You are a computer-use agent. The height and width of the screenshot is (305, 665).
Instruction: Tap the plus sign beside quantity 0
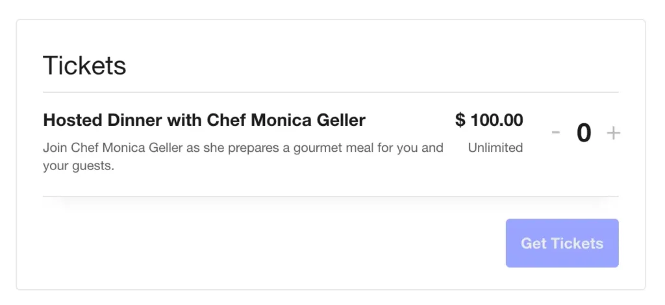pos(613,133)
